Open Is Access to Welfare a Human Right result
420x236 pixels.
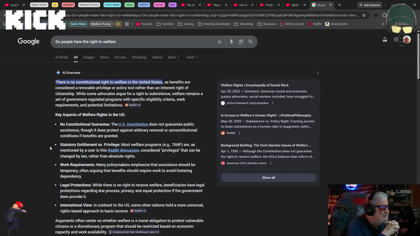(x=266, y=115)
